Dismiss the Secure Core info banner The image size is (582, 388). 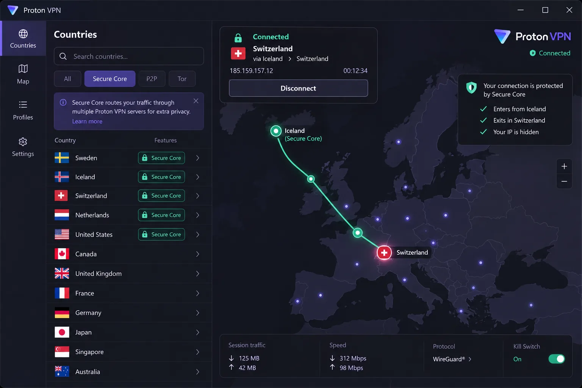click(196, 101)
